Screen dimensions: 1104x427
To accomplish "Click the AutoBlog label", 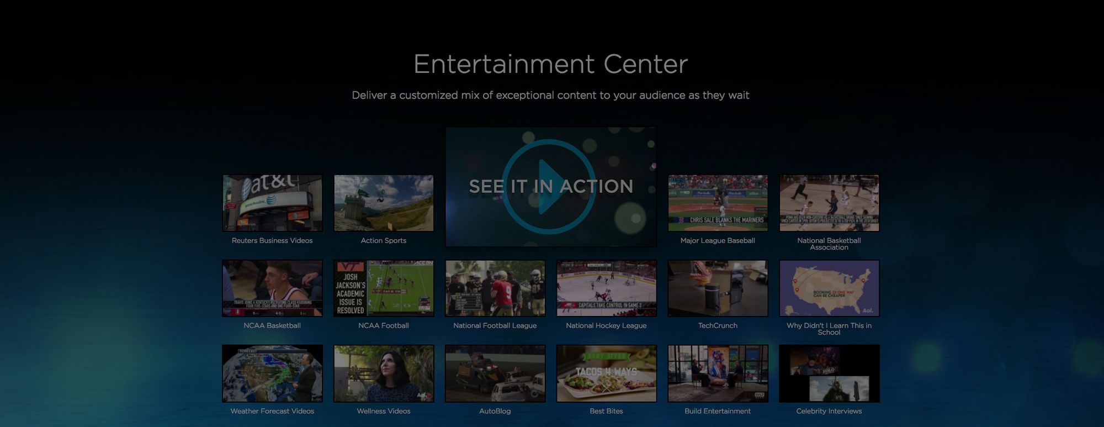I will pyautogui.click(x=495, y=412).
